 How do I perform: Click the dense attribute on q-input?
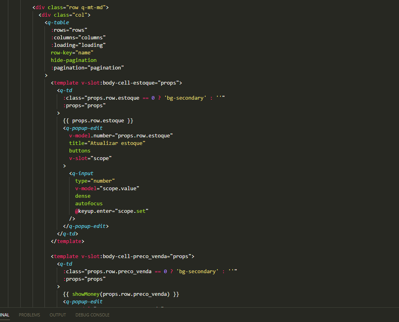(82, 196)
